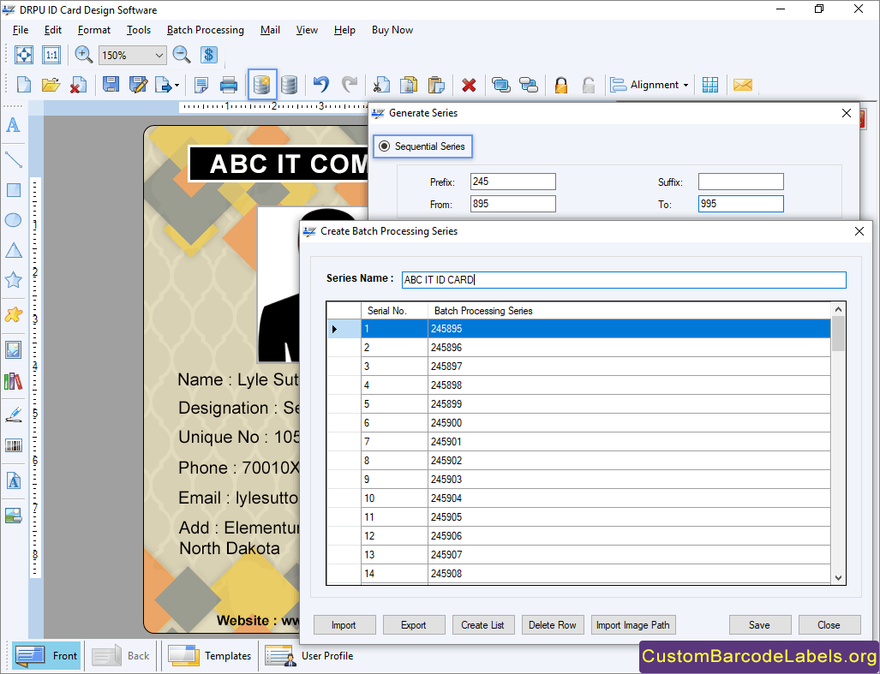880x674 pixels.
Task: Select the Text tool in the sidebar
Action: [13, 125]
